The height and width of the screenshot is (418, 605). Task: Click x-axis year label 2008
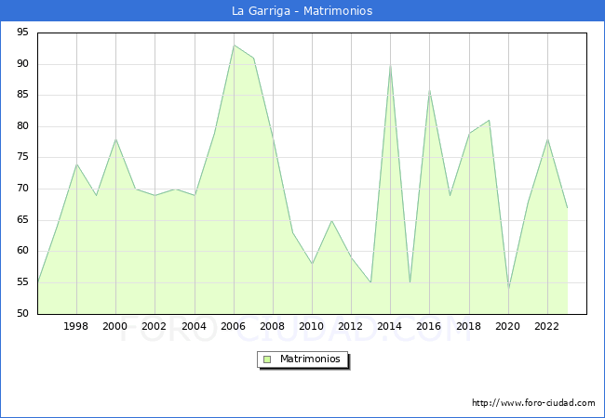click(x=273, y=326)
